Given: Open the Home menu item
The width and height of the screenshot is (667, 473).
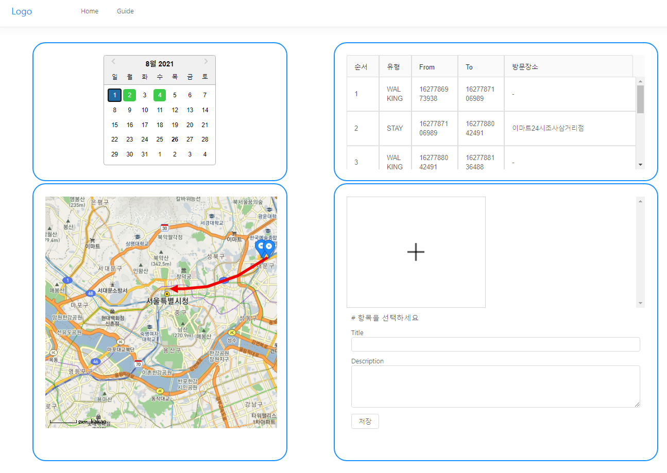Looking at the screenshot, I should click(90, 11).
